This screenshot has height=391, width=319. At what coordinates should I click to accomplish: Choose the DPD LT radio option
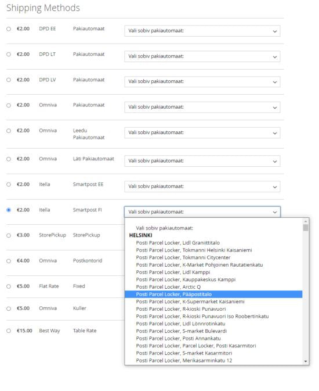pos(9,55)
